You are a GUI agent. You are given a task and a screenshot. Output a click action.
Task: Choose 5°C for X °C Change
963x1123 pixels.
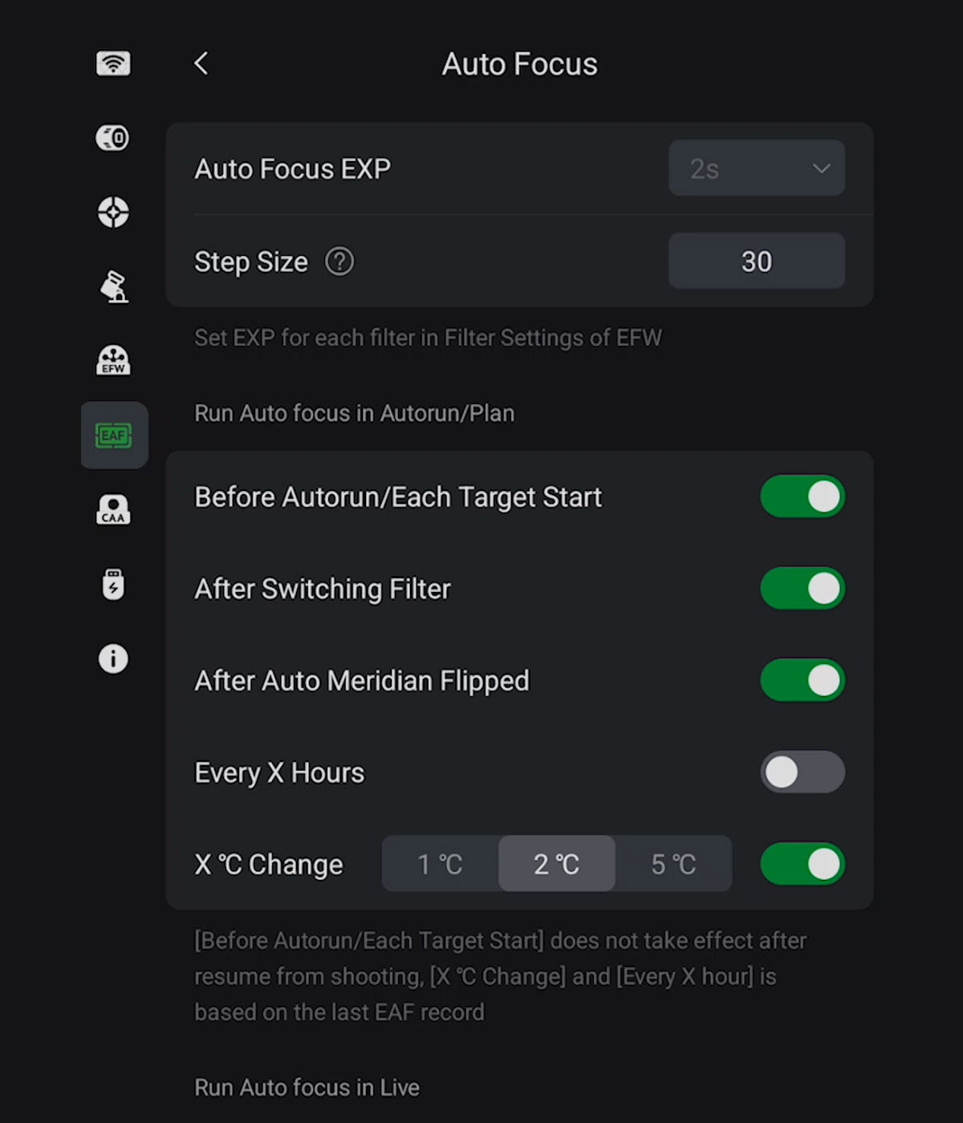click(673, 864)
